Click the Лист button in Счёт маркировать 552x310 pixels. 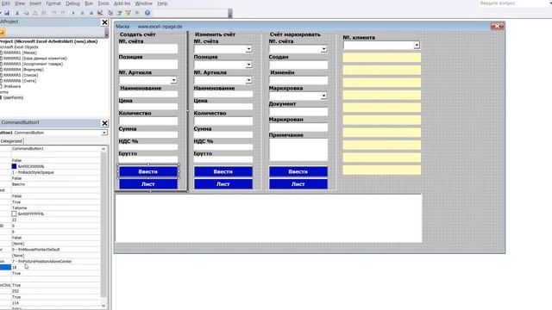pos(298,183)
